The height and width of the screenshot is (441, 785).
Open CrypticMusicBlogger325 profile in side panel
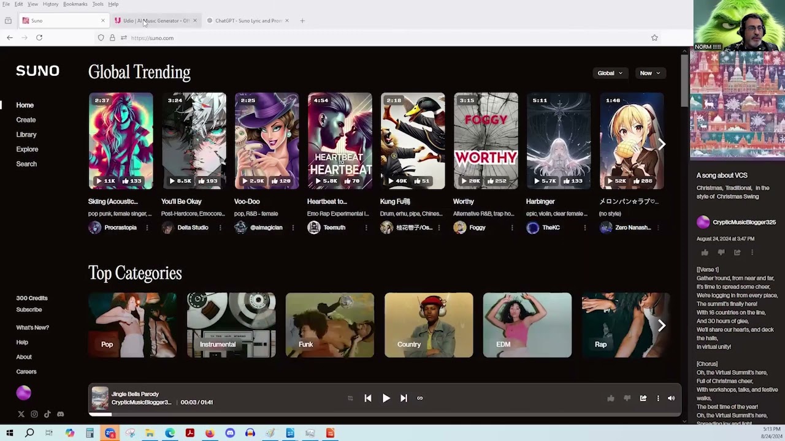pyautogui.click(x=744, y=222)
